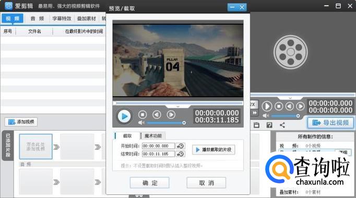Adjust the main window volume slider
Image resolution: width=356 pixels, height=198 pixels.
tap(286, 116)
